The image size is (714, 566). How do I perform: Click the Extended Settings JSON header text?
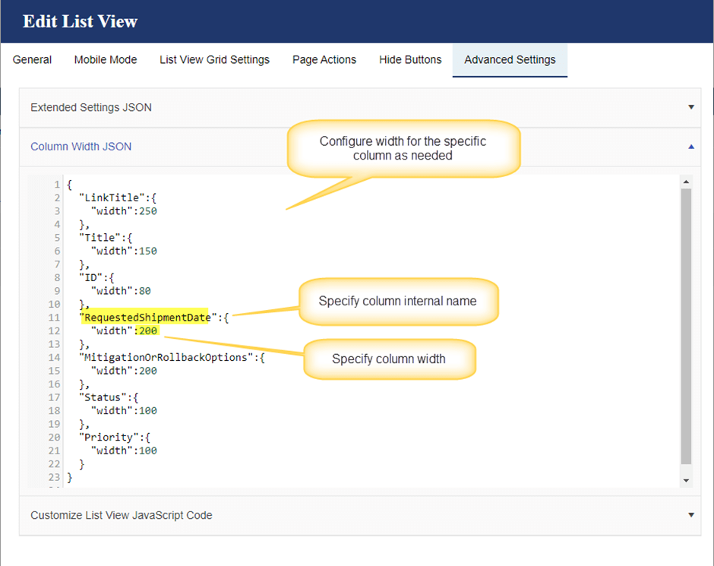(91, 107)
